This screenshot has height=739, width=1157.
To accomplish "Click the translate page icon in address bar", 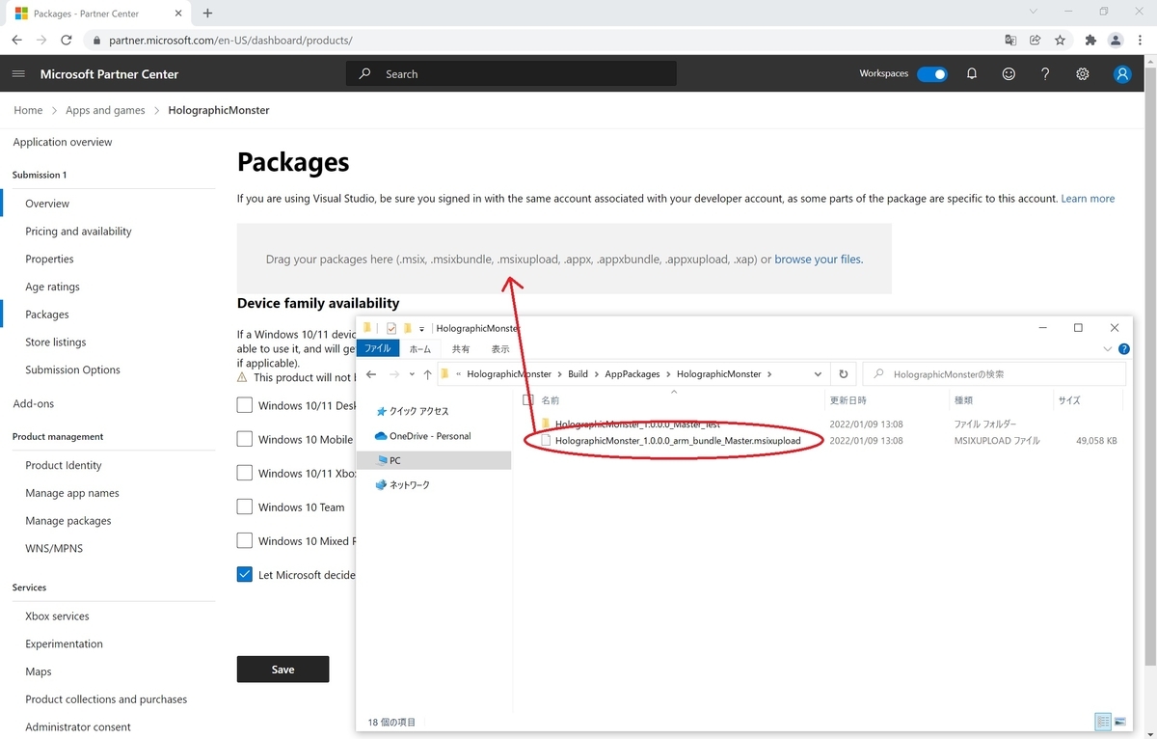I will (x=1010, y=41).
